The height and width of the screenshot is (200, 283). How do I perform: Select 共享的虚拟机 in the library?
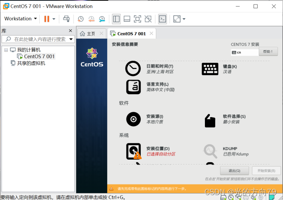click(31, 63)
